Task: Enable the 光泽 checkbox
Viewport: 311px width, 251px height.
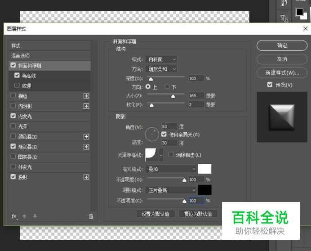Action: 13,126
